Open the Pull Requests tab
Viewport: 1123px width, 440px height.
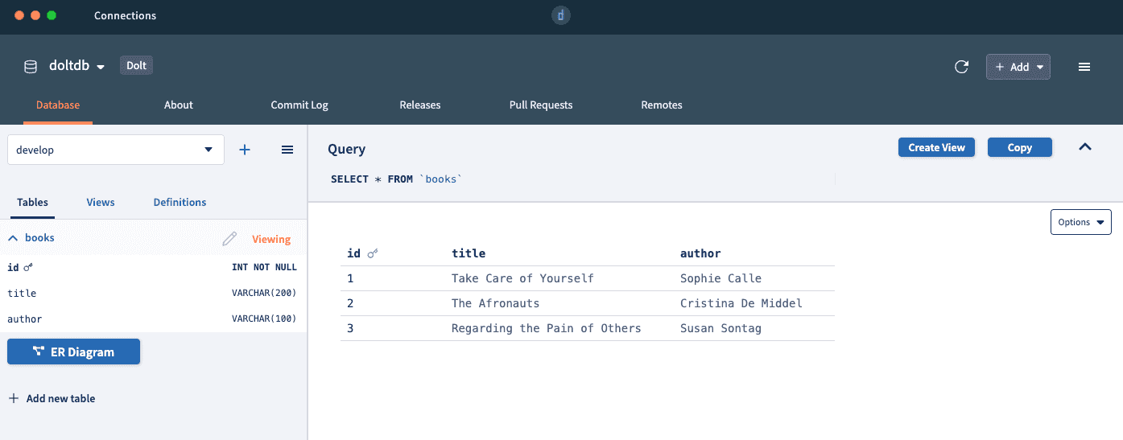point(541,105)
